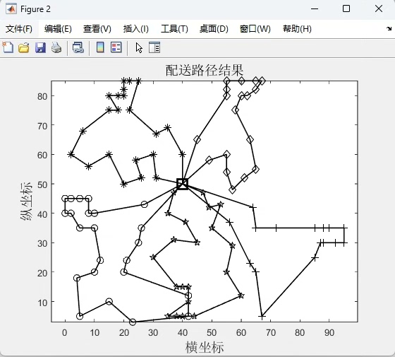Viewport: 395px width, 357px height.
Task: Minimize the Figure 2 window
Action: click(315, 8)
